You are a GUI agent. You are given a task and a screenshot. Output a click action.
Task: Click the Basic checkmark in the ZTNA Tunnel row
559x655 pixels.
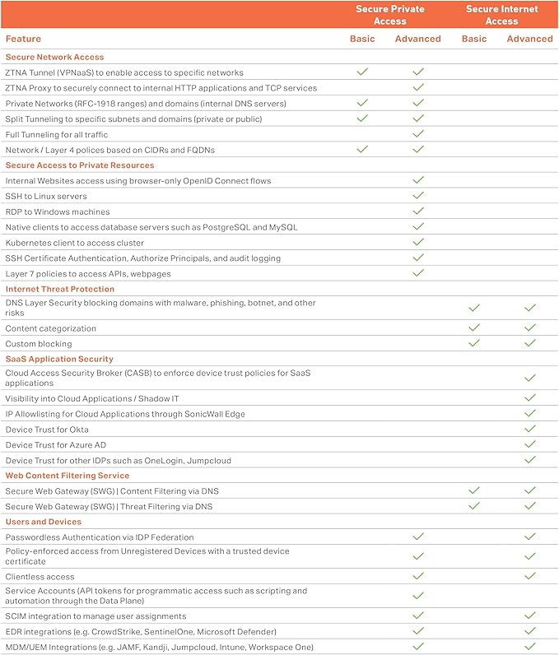[x=361, y=72]
